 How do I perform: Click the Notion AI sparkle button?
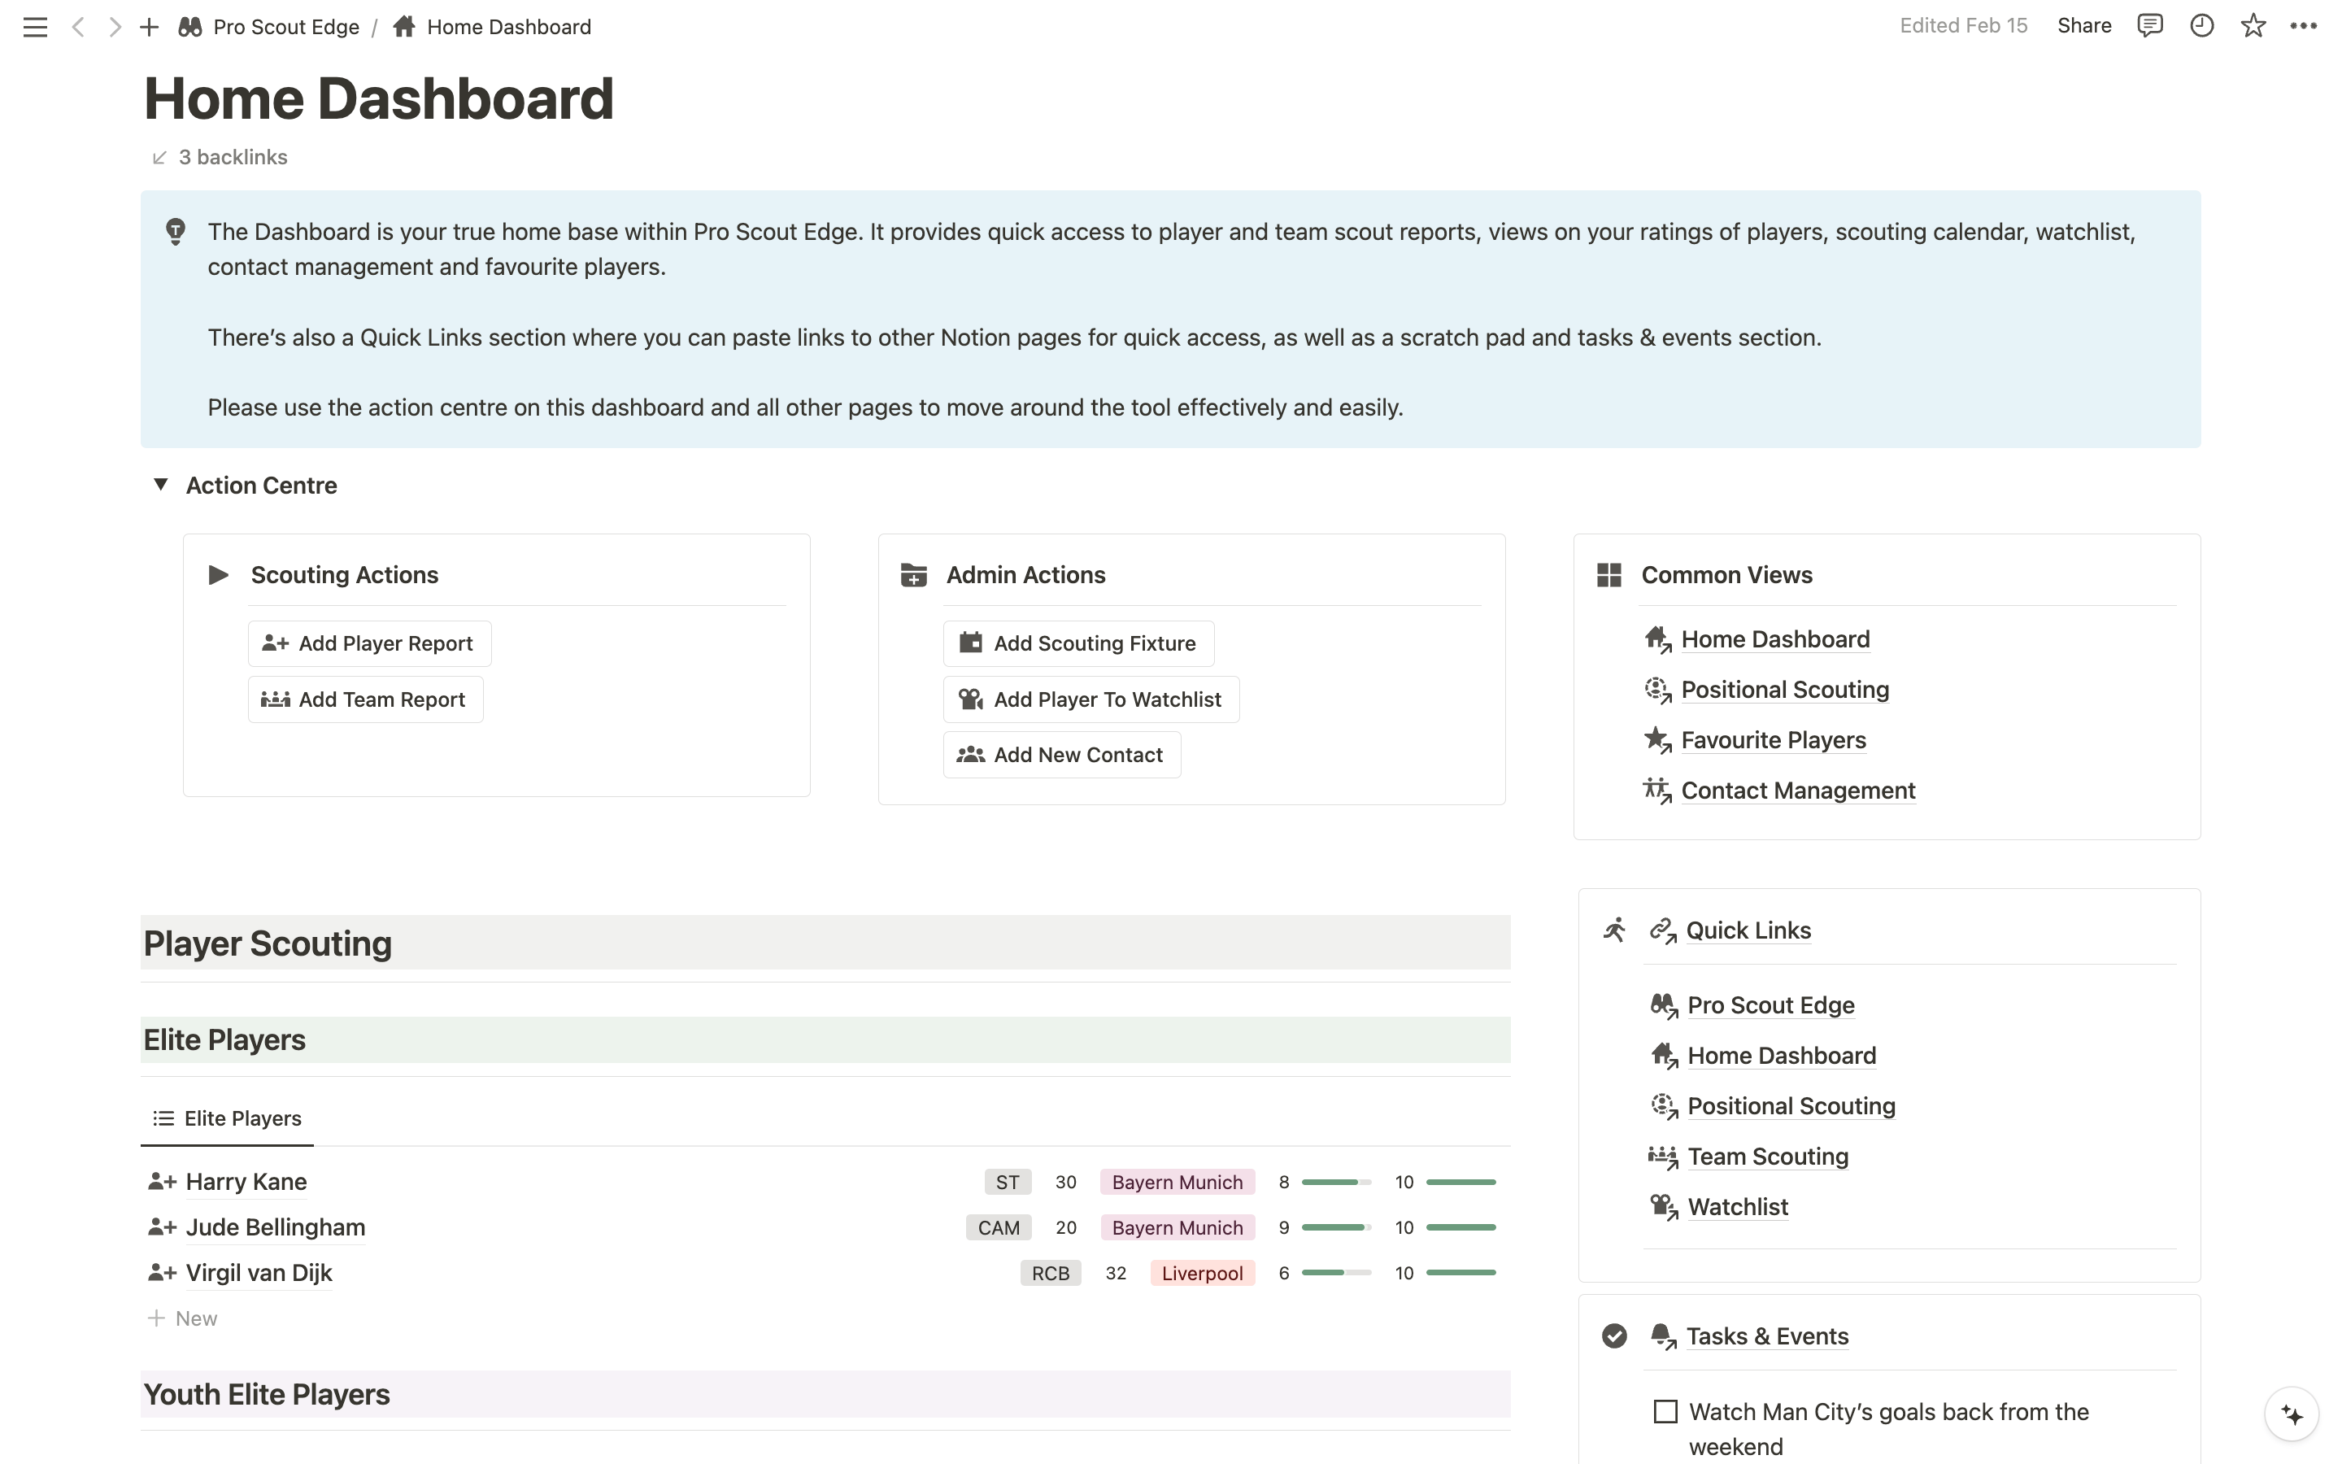[x=2292, y=1414]
